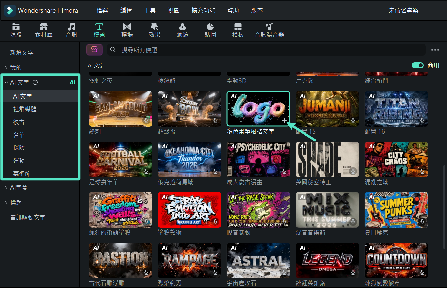Screen dimensions: 447x288
Task: Click the purple store icon beside search
Action: pyautogui.click(x=95, y=50)
